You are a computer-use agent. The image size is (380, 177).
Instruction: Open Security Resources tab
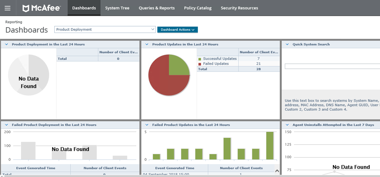coord(240,8)
